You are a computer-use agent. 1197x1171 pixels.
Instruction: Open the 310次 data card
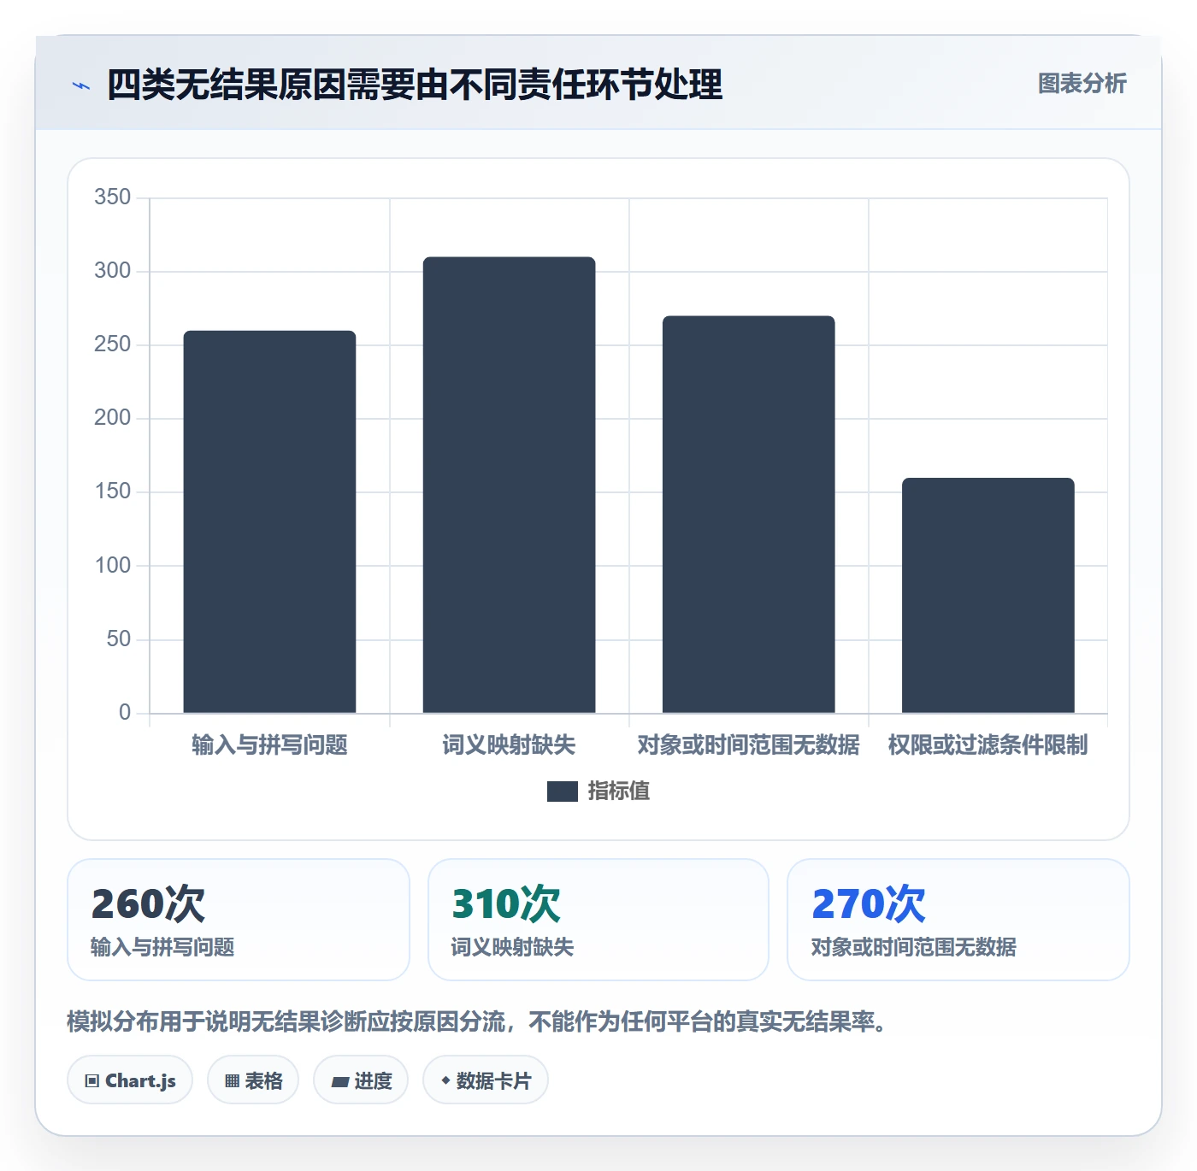pos(598,920)
